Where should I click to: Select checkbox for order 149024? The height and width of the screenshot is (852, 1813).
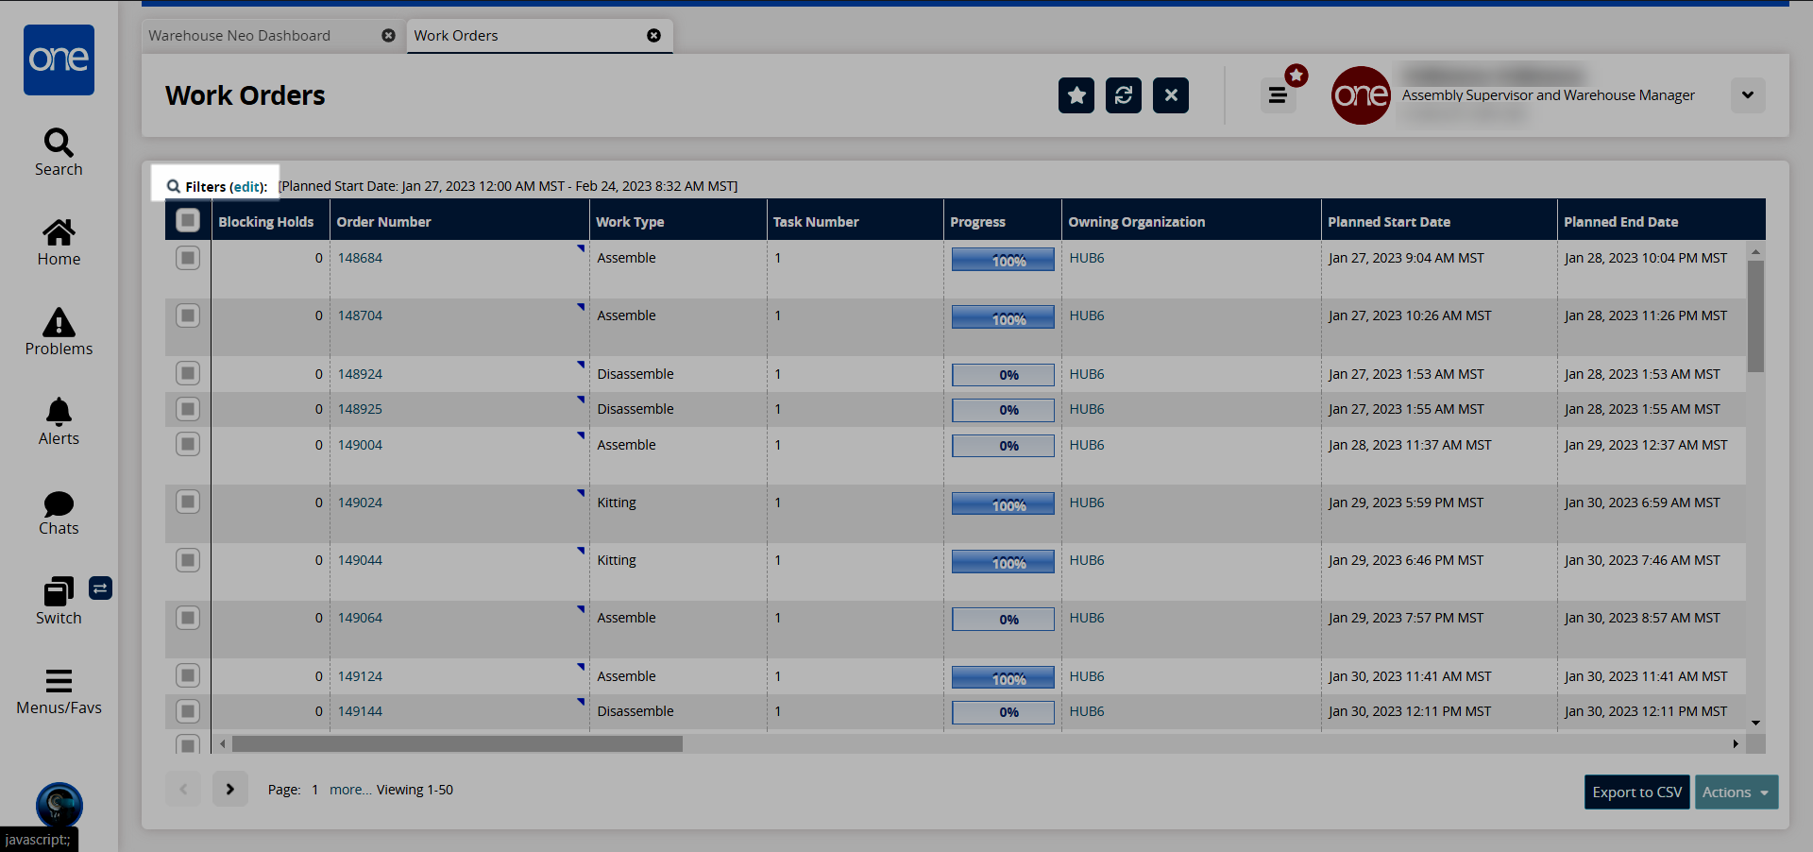[x=188, y=503]
